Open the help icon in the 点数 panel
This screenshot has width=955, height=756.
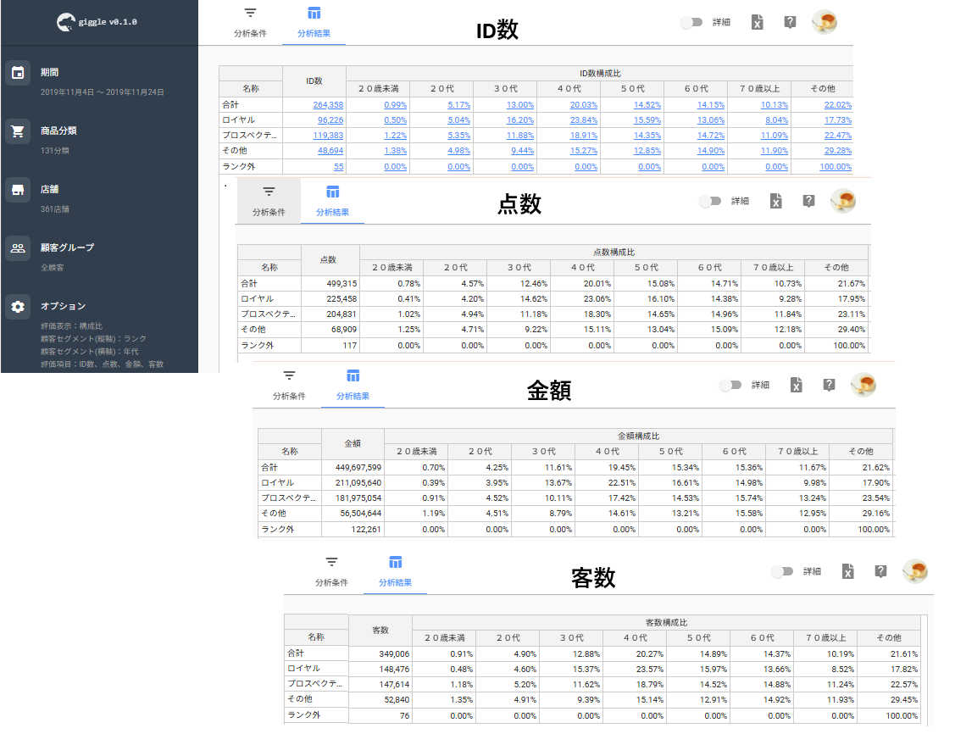(808, 201)
